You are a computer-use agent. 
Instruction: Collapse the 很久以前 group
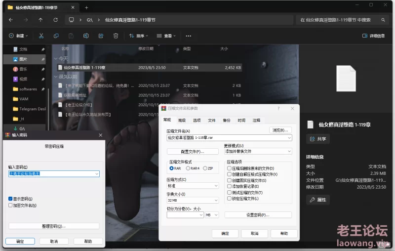[56, 77]
